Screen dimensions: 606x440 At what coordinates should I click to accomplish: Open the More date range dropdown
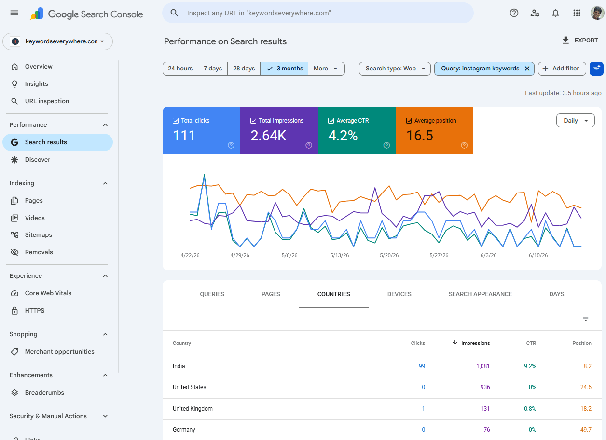tap(326, 69)
